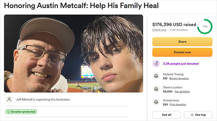217x121 pixels.
Task: Open the See all donations button
Action: click(167, 115)
